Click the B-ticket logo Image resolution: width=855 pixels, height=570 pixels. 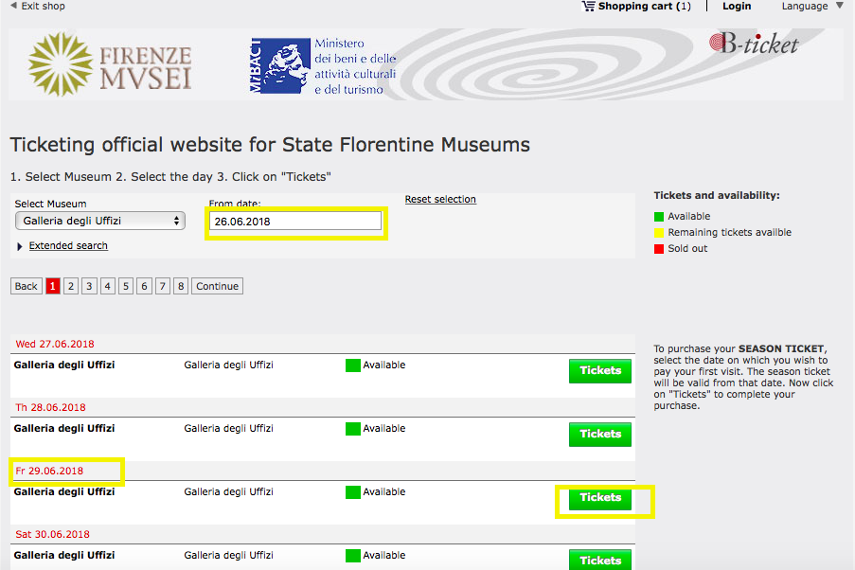click(x=754, y=44)
